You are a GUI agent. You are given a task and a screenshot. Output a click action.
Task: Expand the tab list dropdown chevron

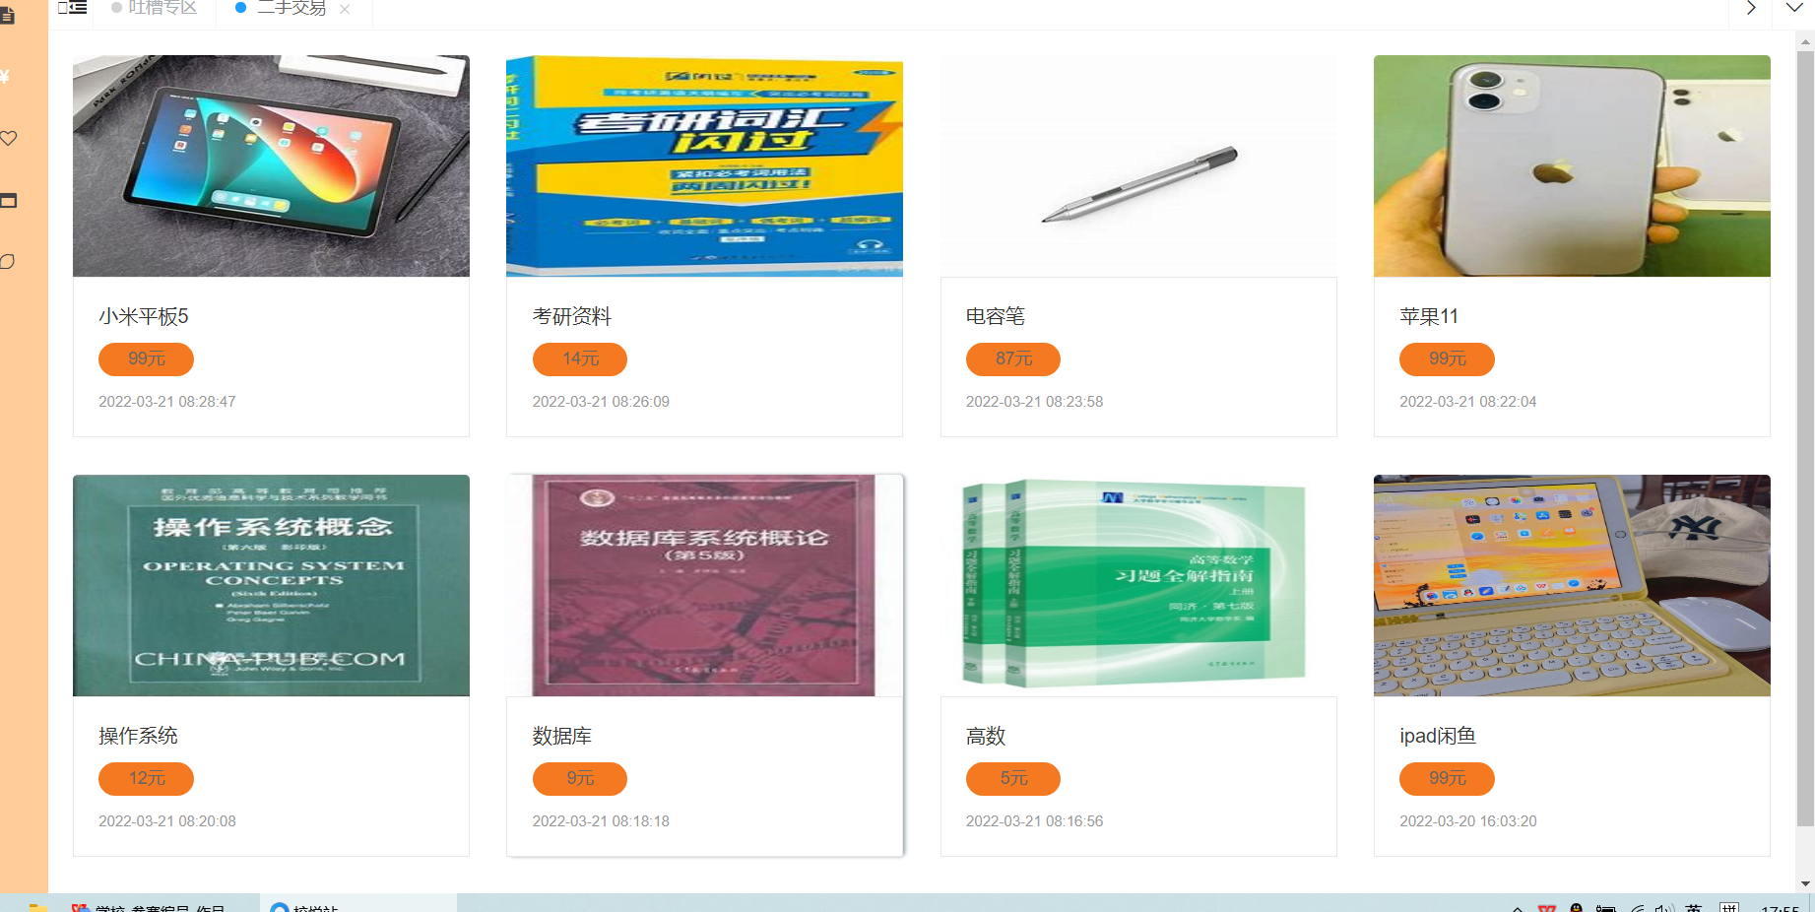(x=1794, y=8)
